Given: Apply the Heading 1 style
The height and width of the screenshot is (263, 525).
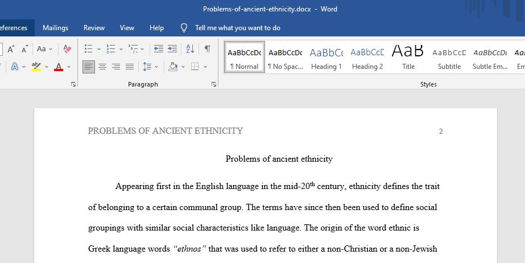Looking at the screenshot, I should 326,57.
